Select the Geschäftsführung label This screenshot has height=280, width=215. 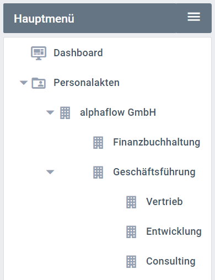154,172
